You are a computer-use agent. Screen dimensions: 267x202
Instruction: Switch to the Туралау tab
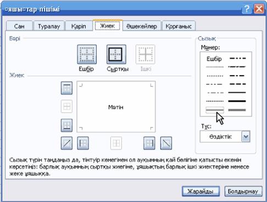tap(49, 26)
